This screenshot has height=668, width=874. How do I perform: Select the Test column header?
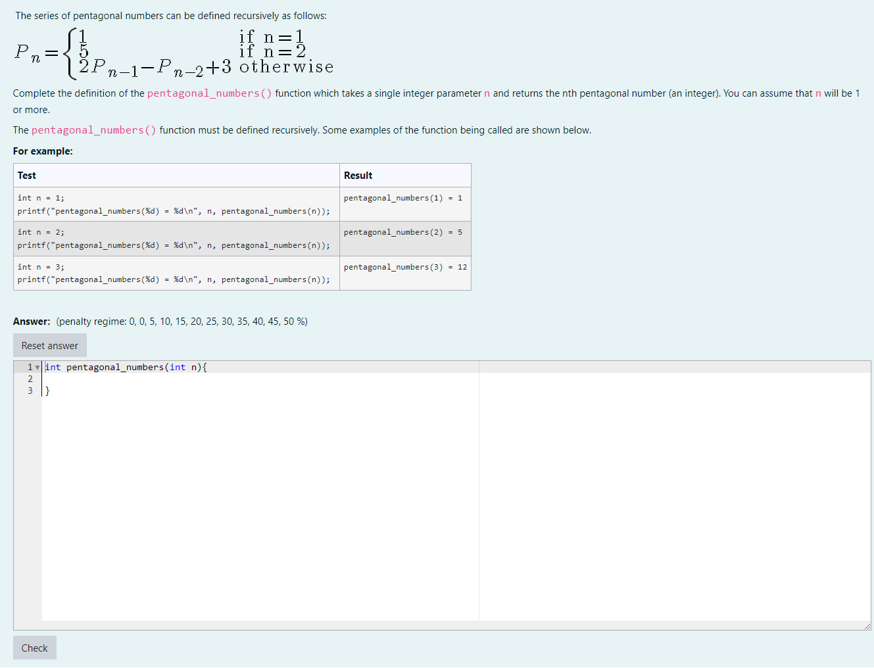pos(27,175)
